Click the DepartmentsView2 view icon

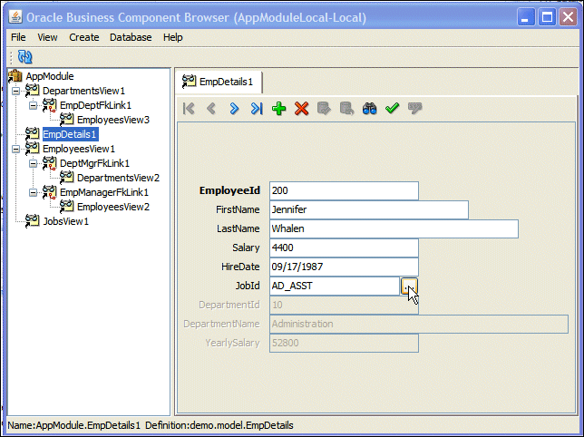tap(66, 178)
